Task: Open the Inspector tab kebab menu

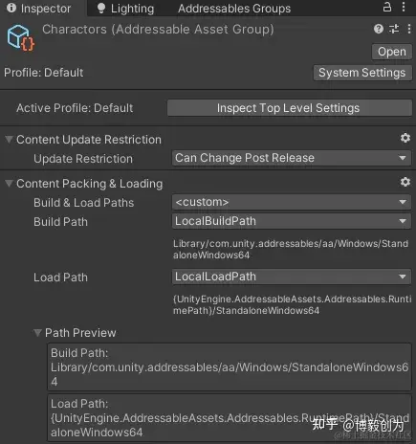Action: point(404,7)
